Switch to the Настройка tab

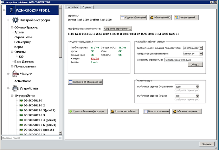72,7
